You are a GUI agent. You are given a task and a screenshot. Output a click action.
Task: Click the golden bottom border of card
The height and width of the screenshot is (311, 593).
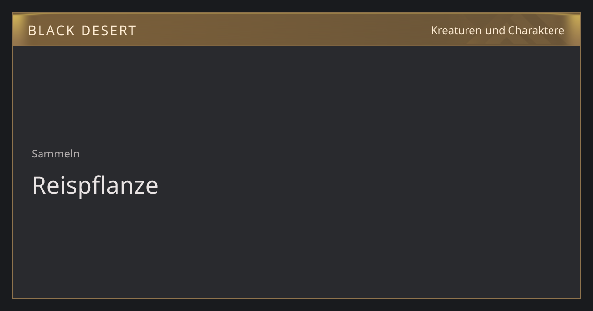tap(296, 298)
